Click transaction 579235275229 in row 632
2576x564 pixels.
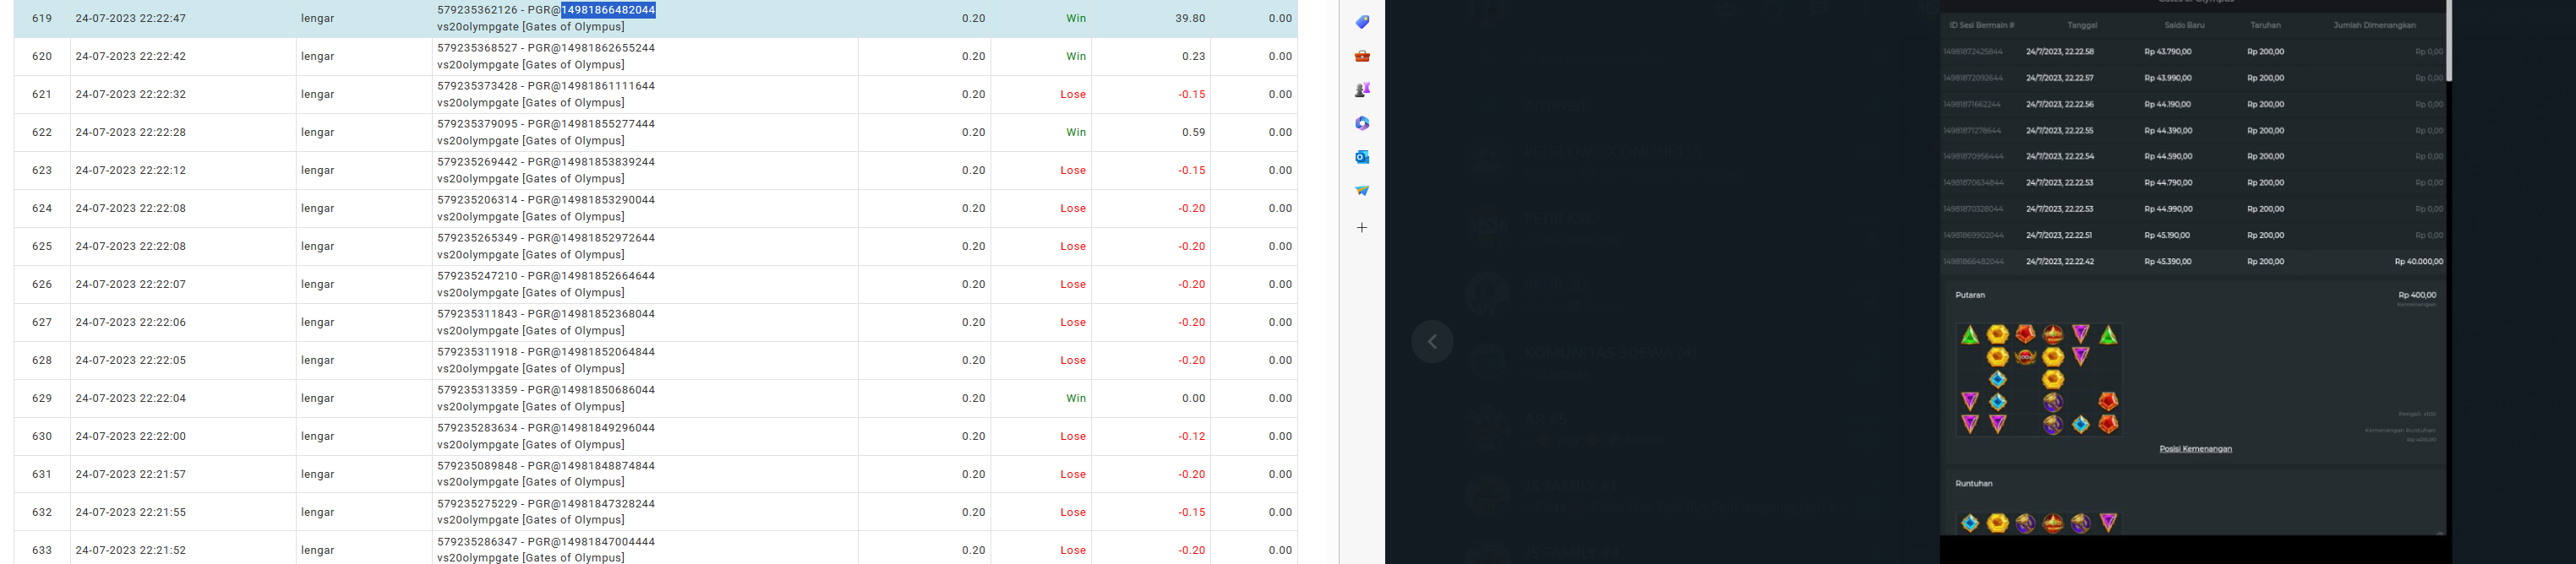477,503
